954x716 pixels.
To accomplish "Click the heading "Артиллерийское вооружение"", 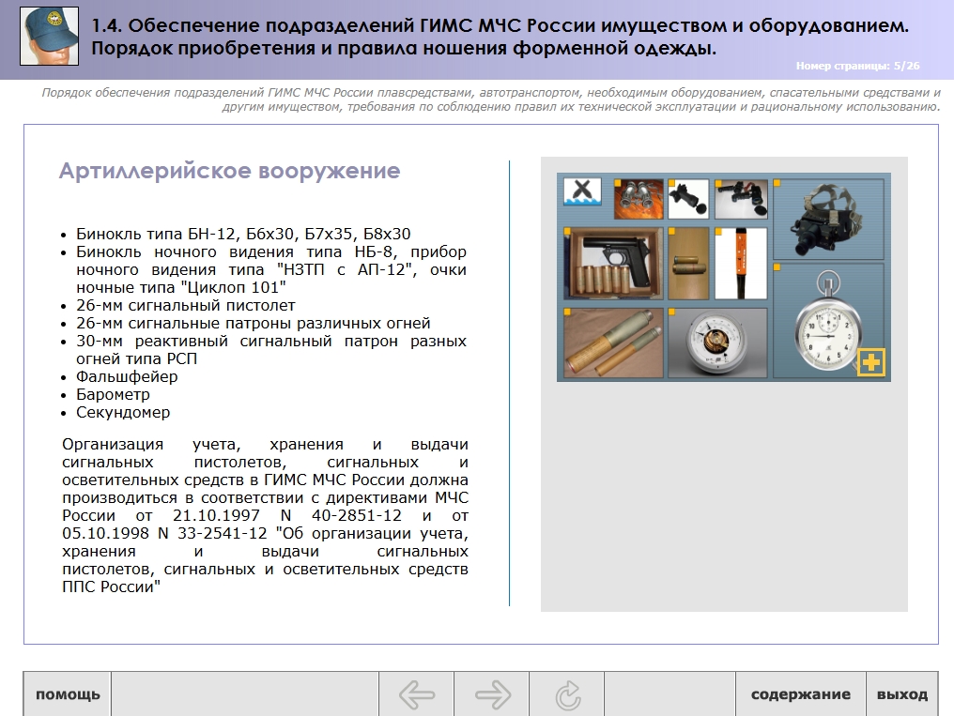I will click(229, 171).
